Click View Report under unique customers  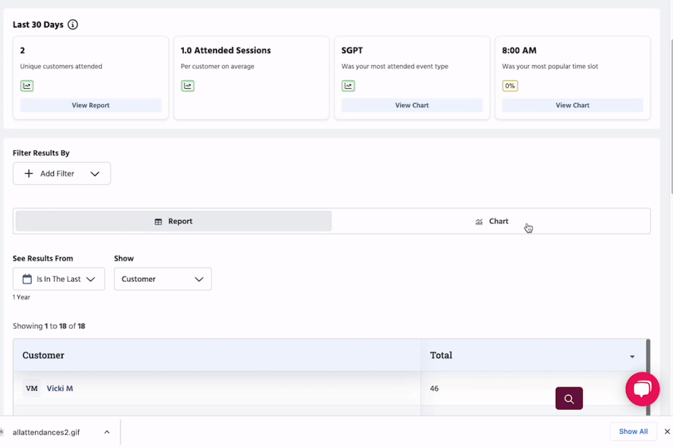click(x=91, y=106)
